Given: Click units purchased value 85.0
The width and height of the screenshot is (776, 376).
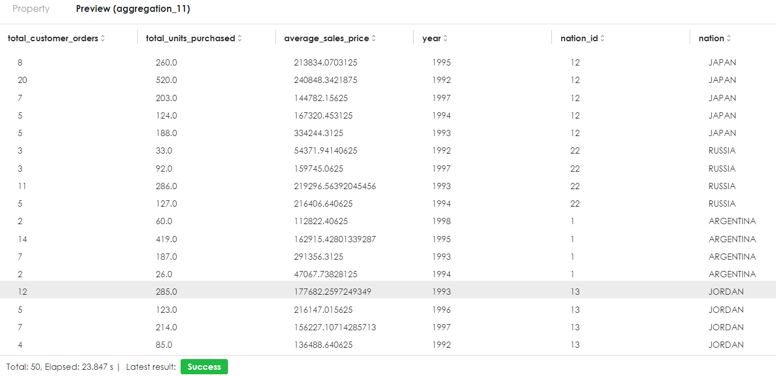Looking at the screenshot, I should pyautogui.click(x=164, y=345).
